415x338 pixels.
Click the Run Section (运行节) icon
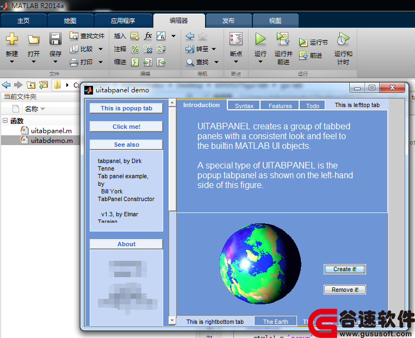[303, 42]
